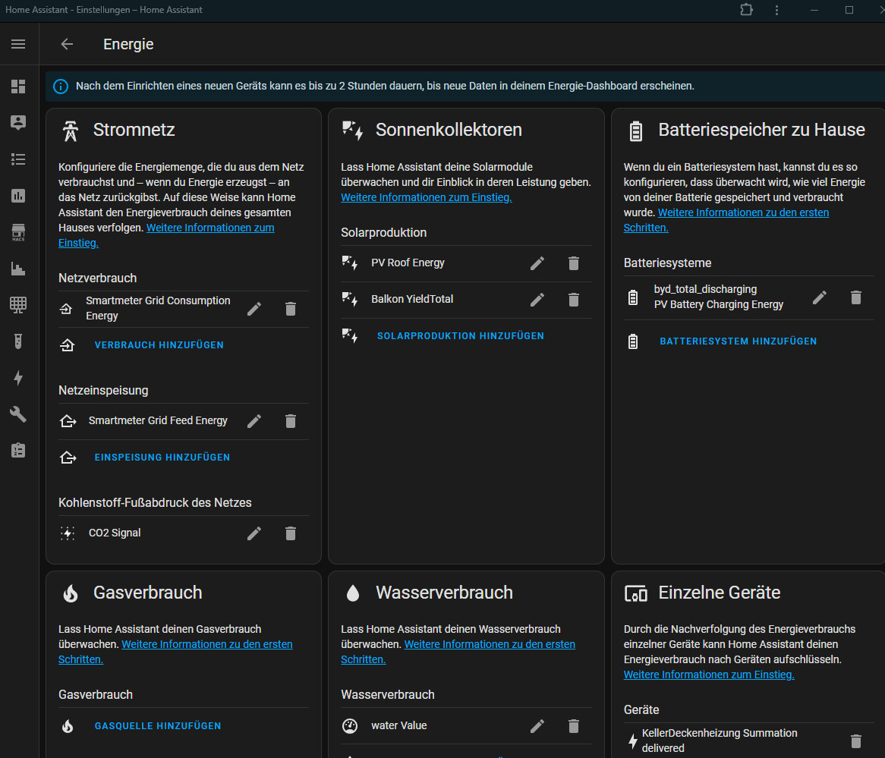Toggle the hamburger sidebar menu
Image resolution: width=885 pixels, height=758 pixels.
tap(18, 44)
